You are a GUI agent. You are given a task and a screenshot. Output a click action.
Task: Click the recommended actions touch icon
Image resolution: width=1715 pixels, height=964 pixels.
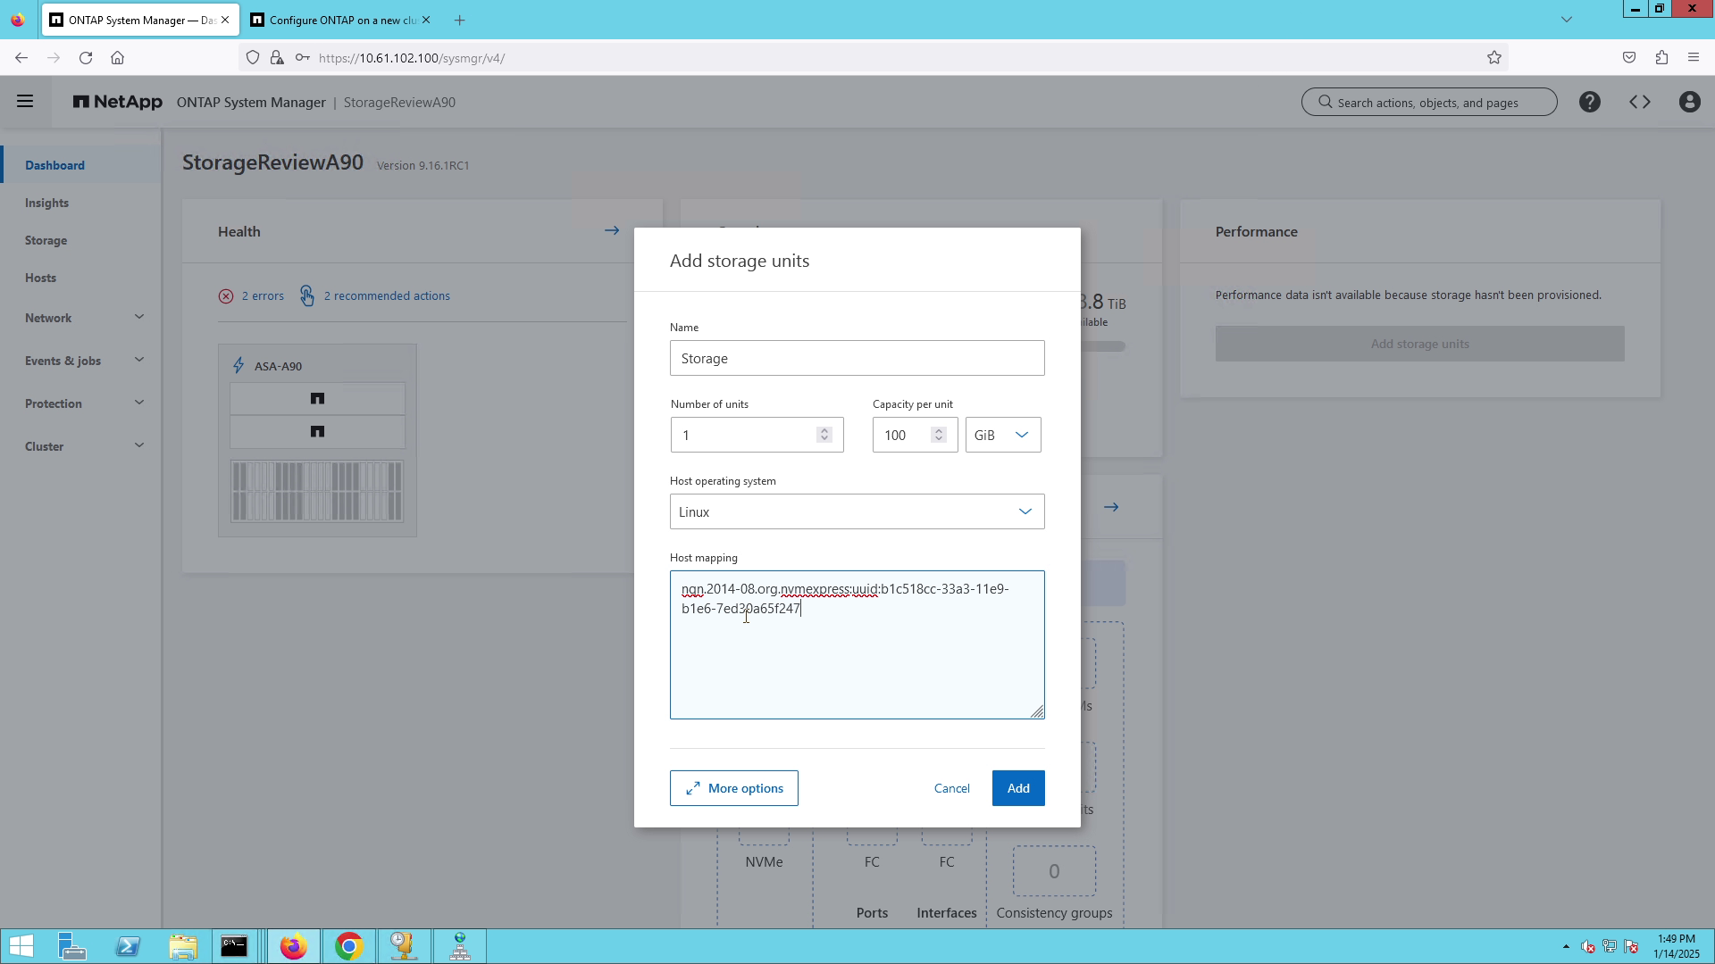pos(307,295)
